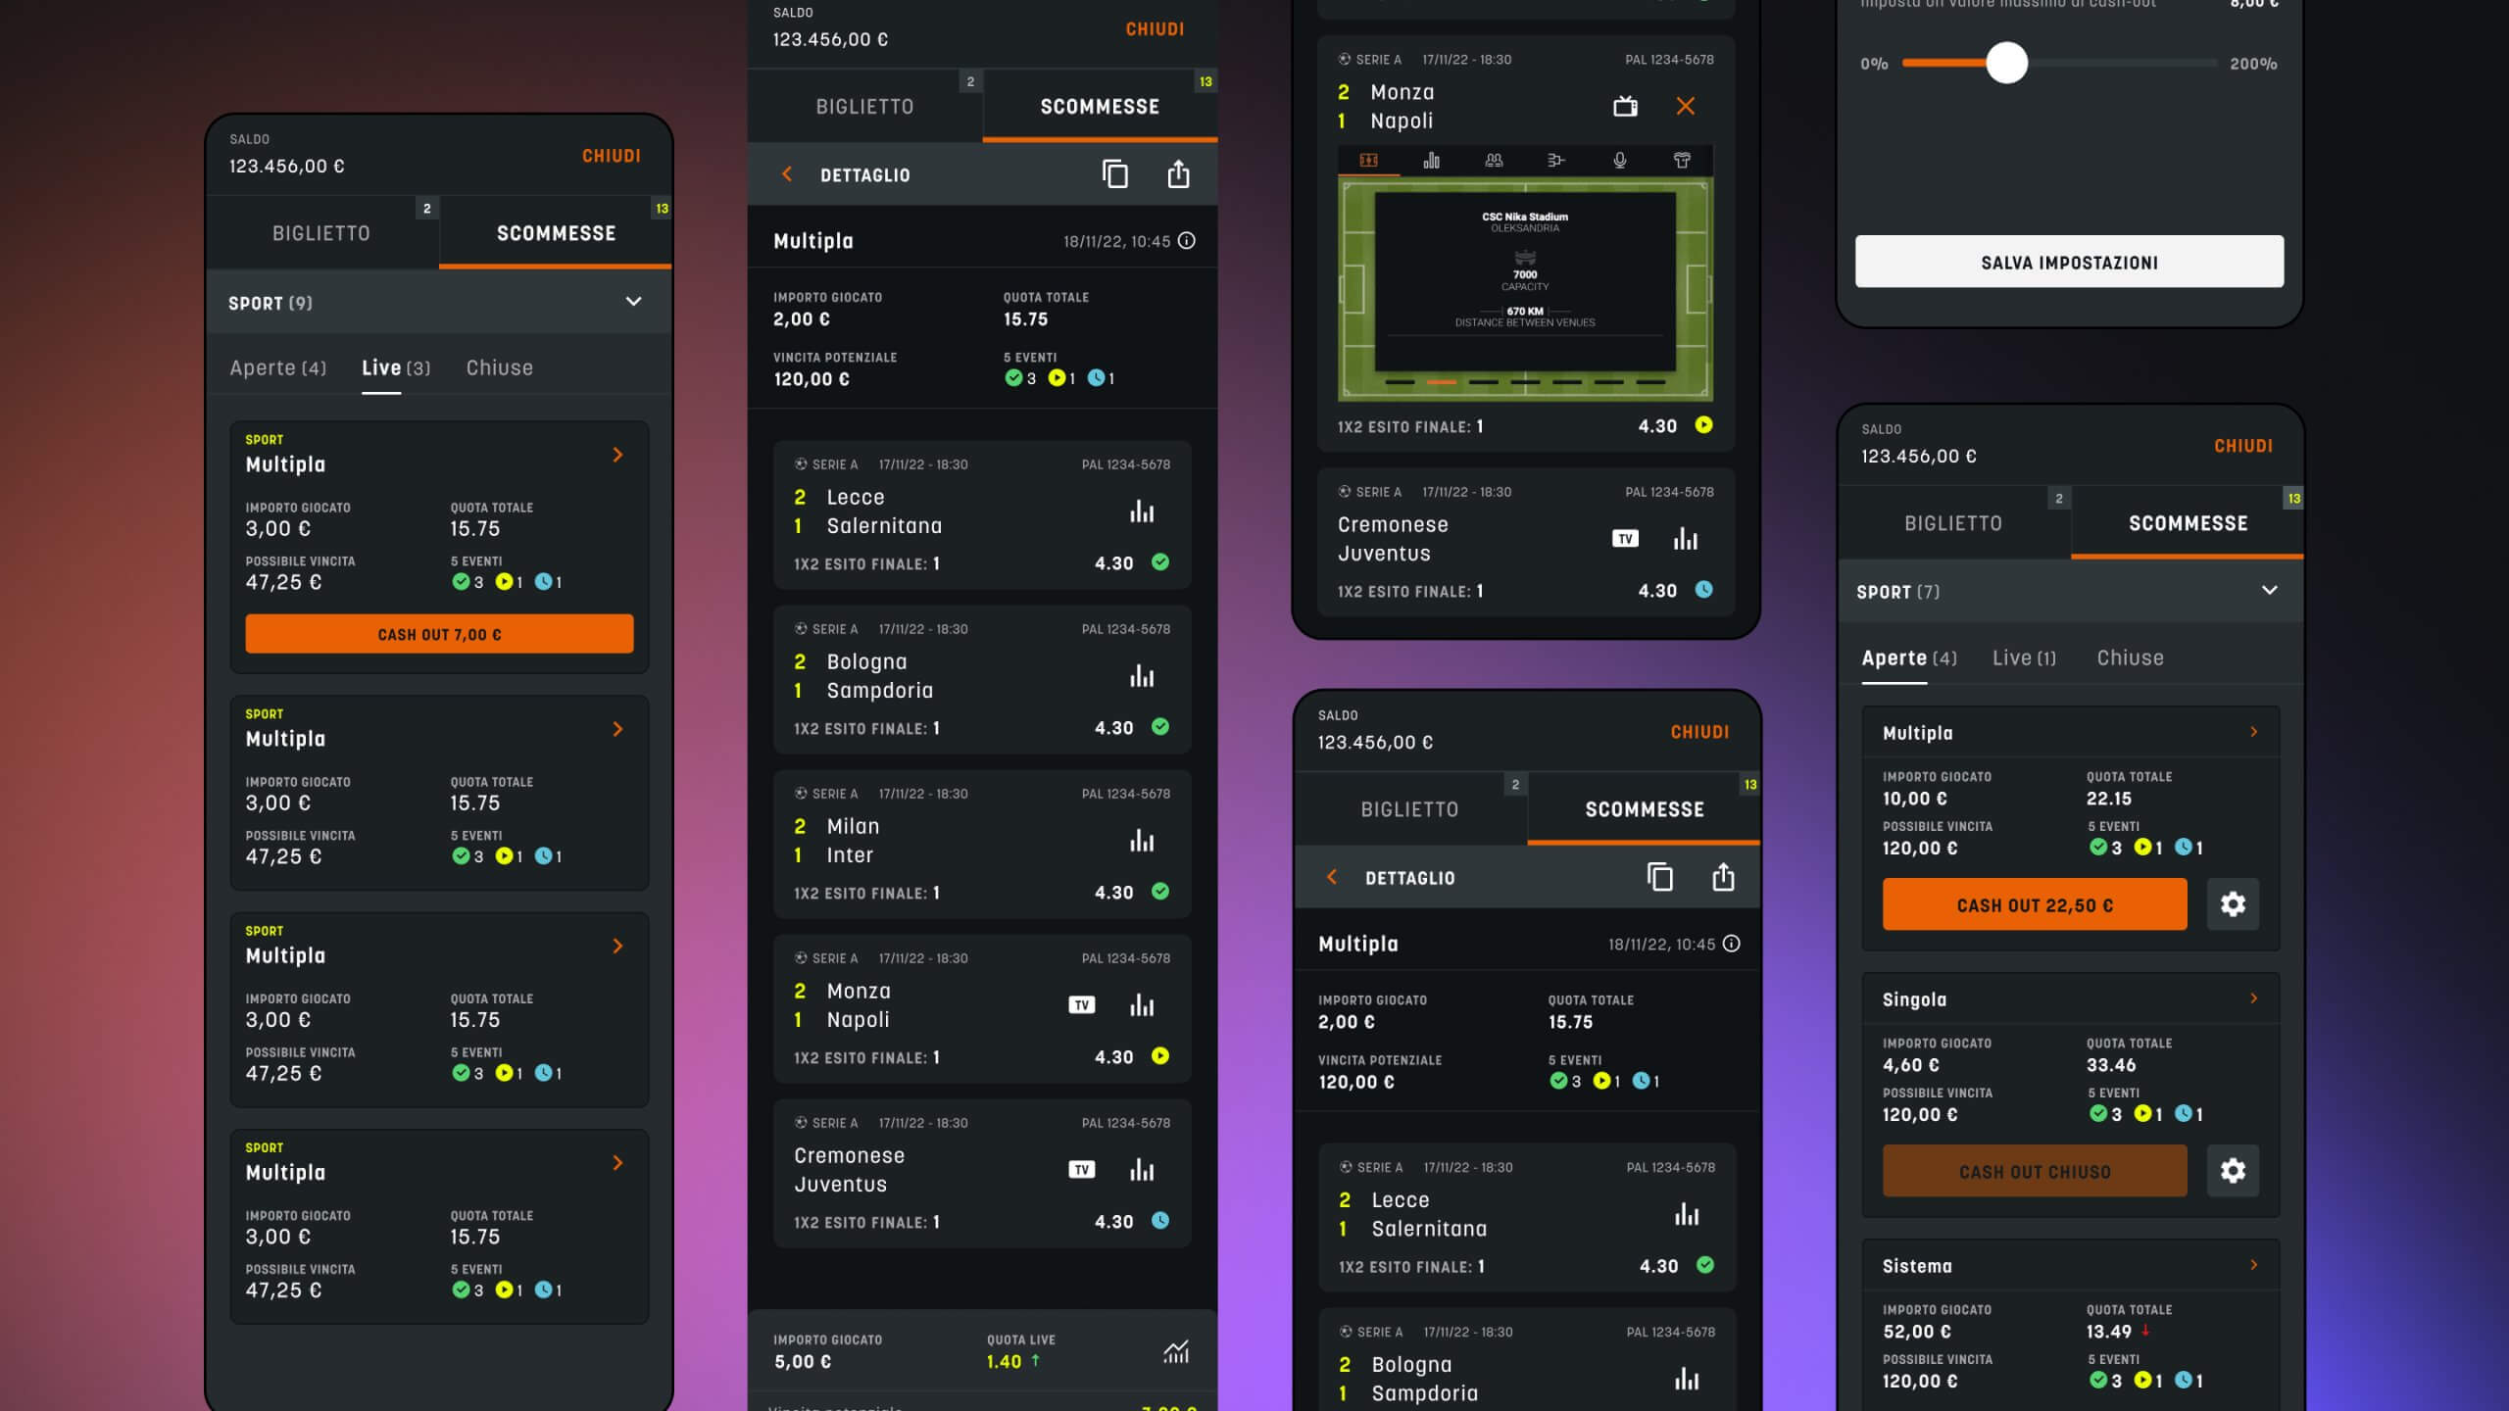
Task: Expand the SPORT (9) dropdown
Action: [x=633, y=302]
